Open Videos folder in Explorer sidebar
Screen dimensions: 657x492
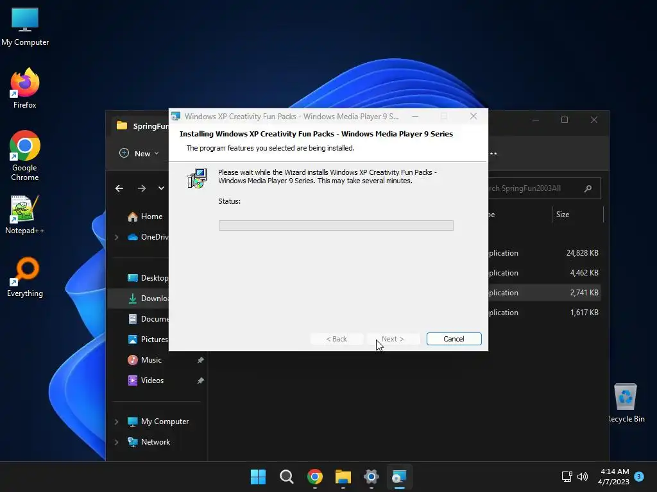(146, 381)
